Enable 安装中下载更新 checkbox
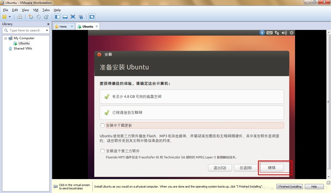This screenshot has width=331, height=193. coord(102,125)
